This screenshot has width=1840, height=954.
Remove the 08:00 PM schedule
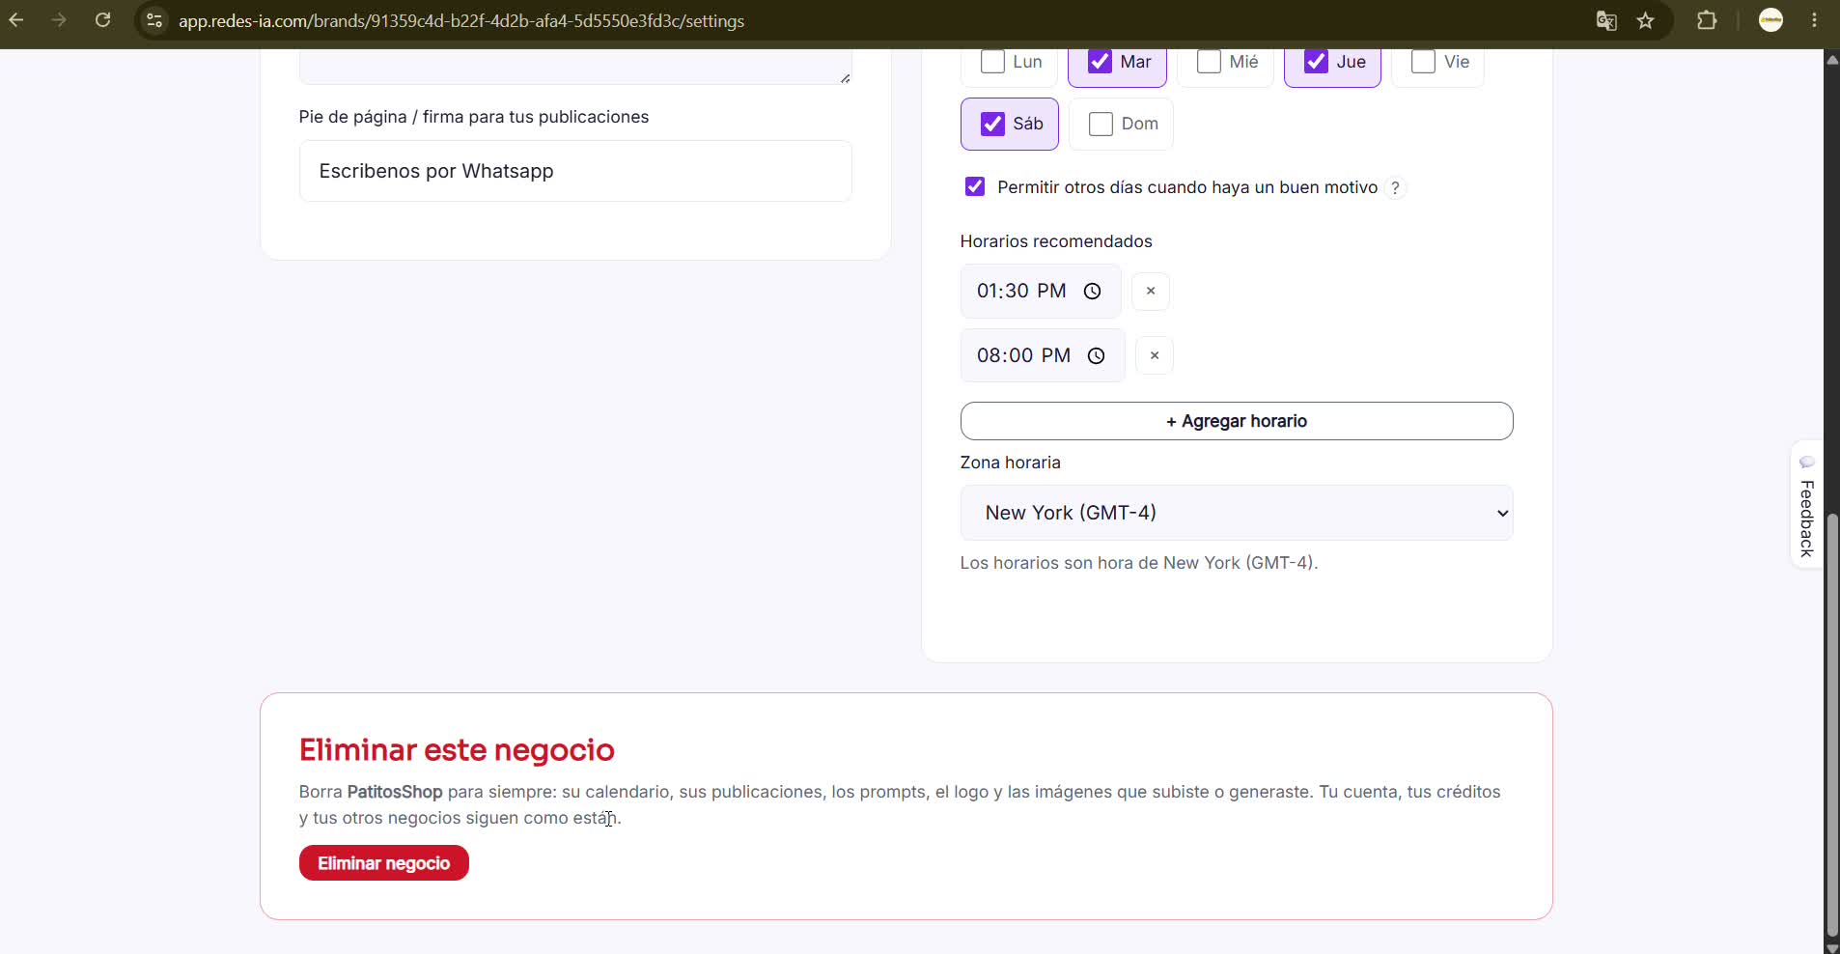click(x=1155, y=355)
